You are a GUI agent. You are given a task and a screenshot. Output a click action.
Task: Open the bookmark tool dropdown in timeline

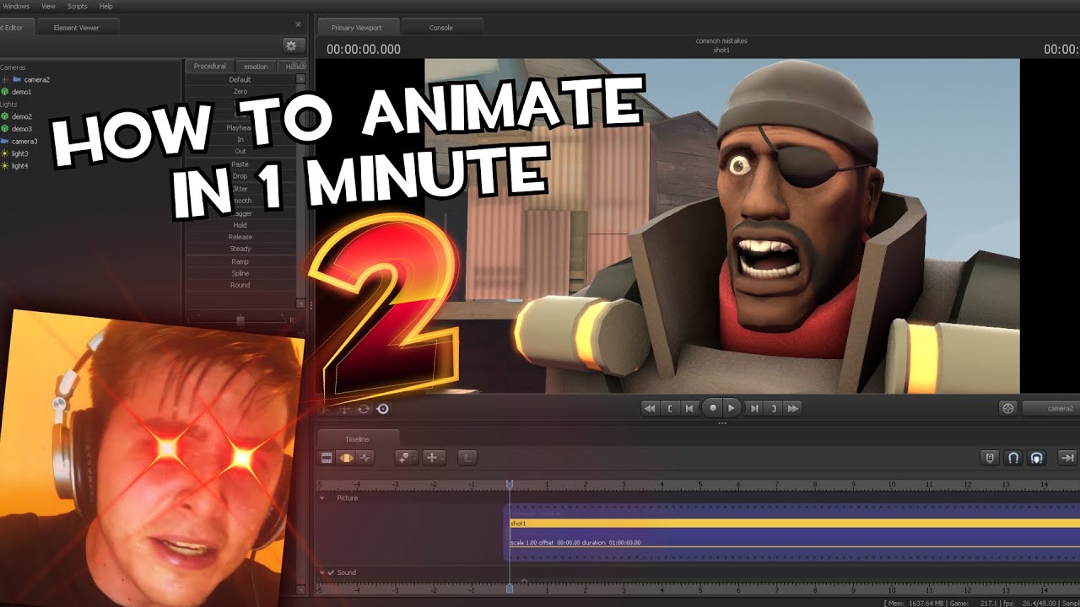(x=407, y=458)
